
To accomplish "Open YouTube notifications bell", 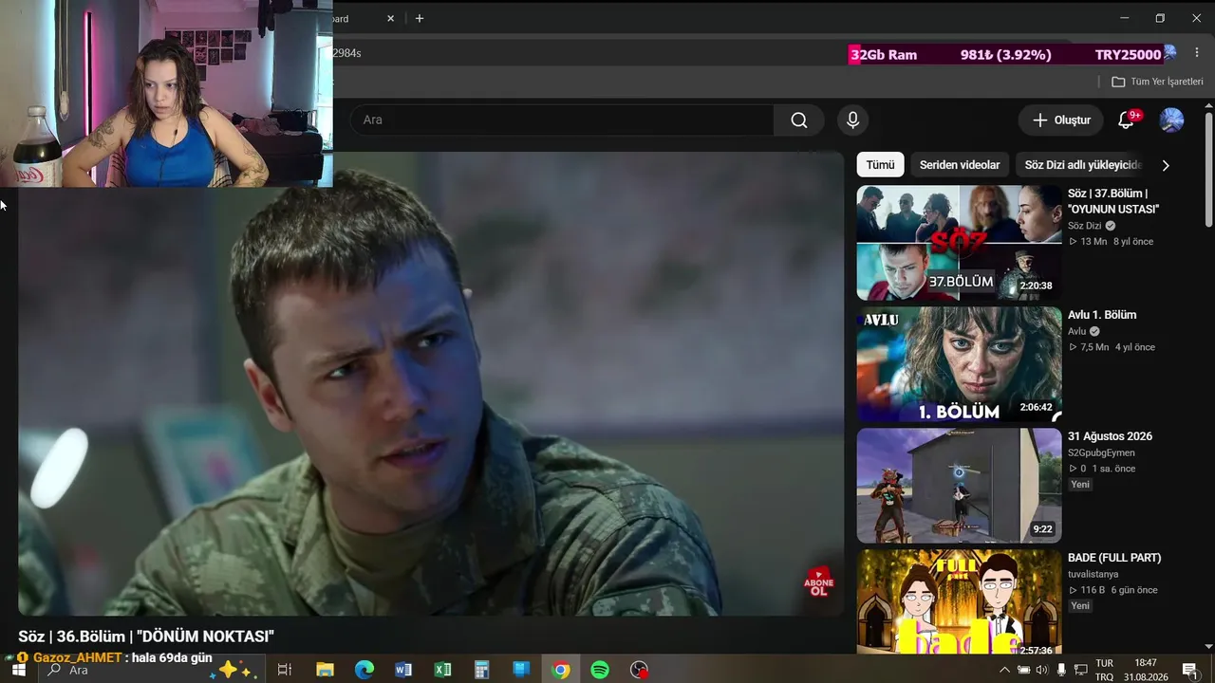I will click(x=1127, y=120).
